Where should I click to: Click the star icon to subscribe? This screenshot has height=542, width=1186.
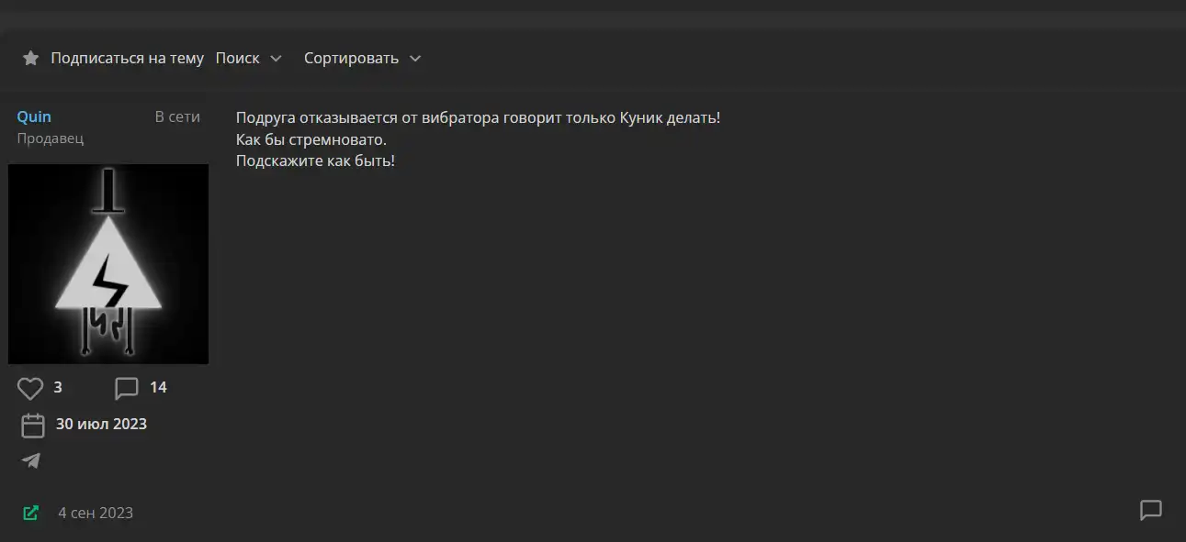pos(30,59)
